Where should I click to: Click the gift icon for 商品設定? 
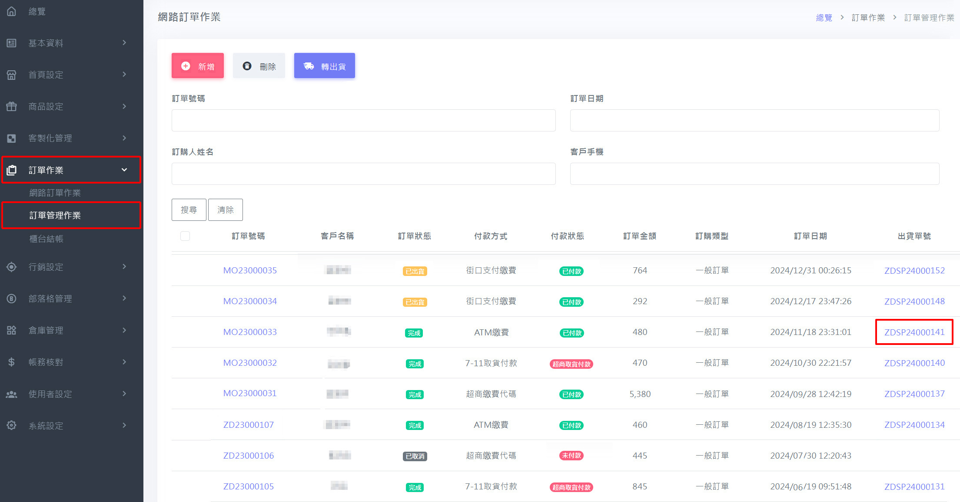point(12,106)
